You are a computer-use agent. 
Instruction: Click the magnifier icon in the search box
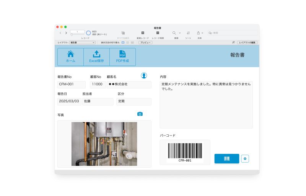[x=210, y=33]
